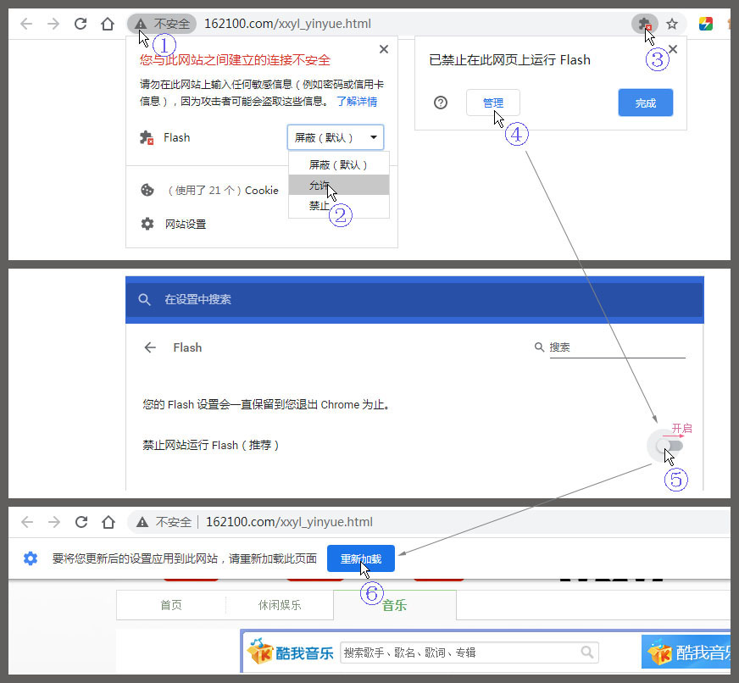Click the back arrow next to Flash settings title
The image size is (739, 683).
coord(150,347)
